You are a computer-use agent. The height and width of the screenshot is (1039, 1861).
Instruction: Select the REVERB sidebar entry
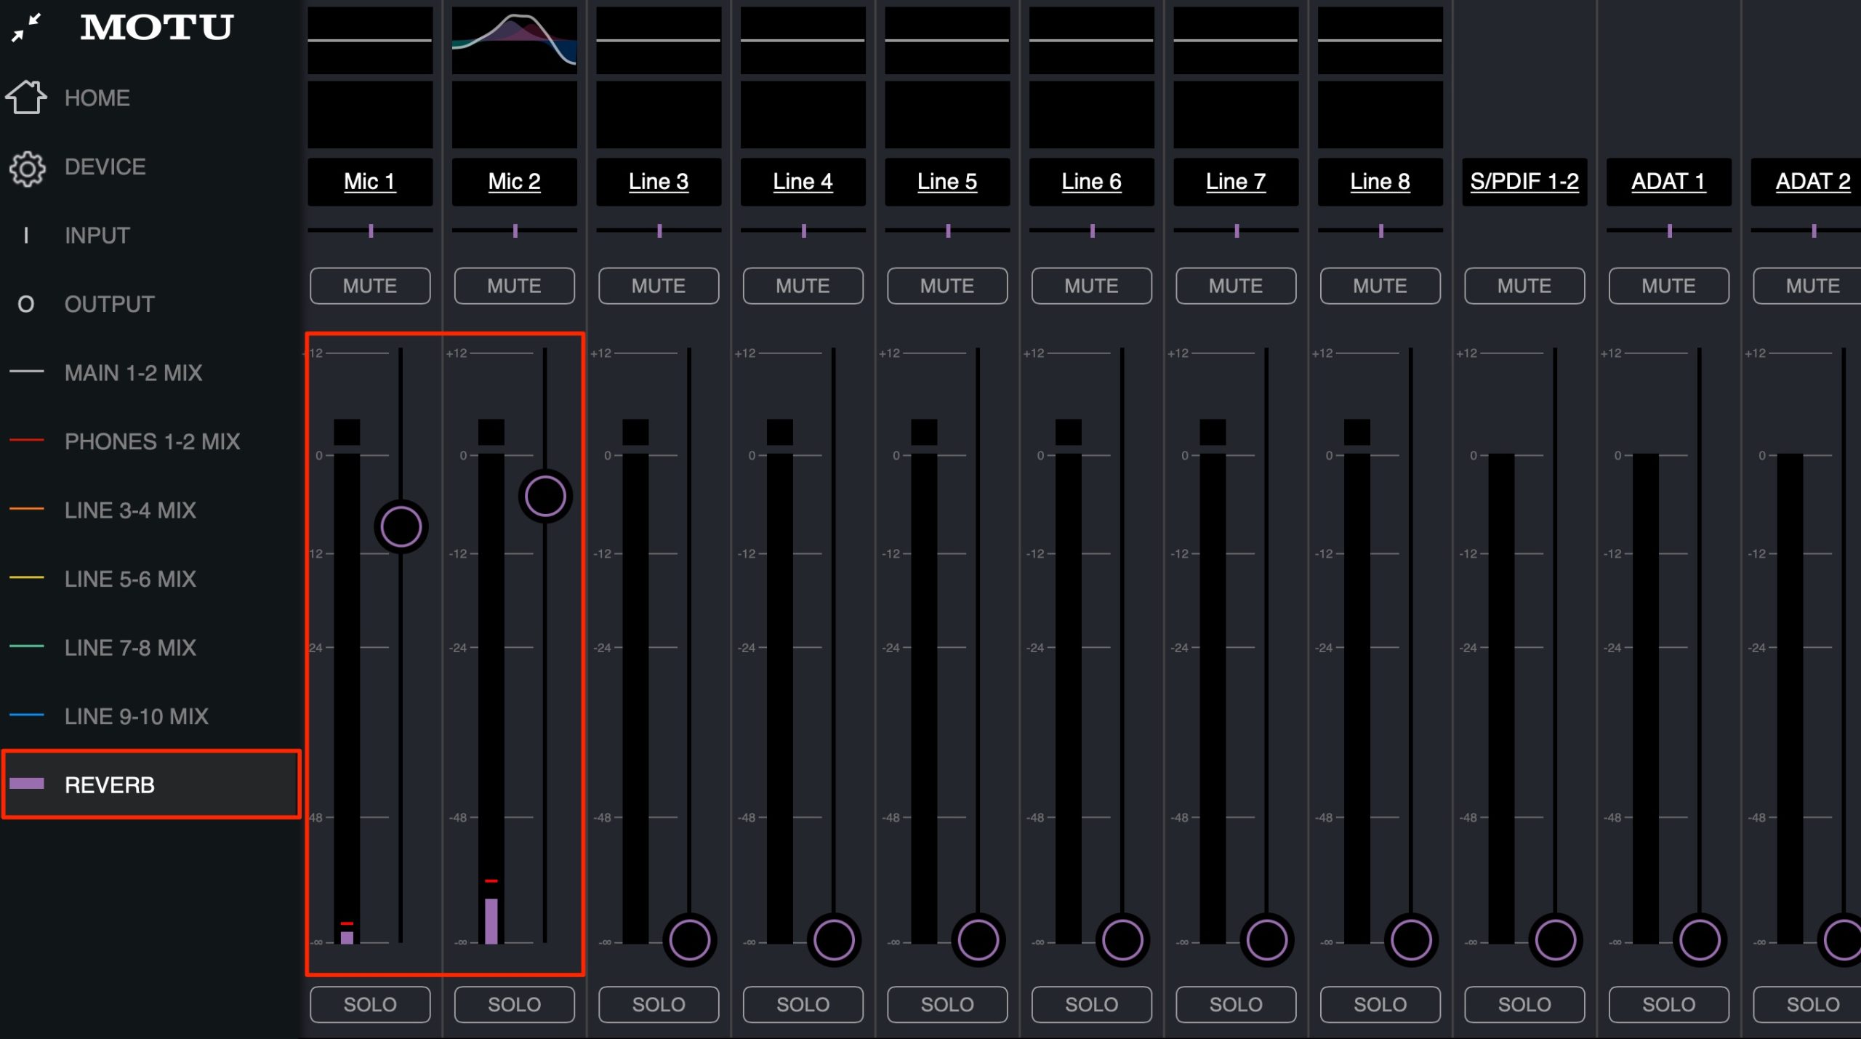pyautogui.click(x=151, y=785)
